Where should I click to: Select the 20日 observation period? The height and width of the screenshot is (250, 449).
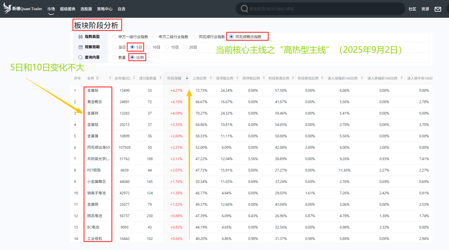tap(185, 47)
